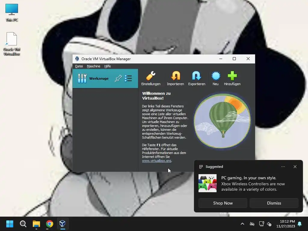Open taskbar Search magnifier
Screen dimensions: 308x231
click(x=23, y=224)
